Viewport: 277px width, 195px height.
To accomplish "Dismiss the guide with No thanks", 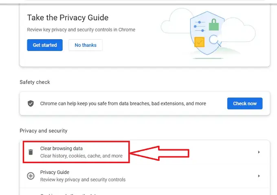I will (86, 45).
